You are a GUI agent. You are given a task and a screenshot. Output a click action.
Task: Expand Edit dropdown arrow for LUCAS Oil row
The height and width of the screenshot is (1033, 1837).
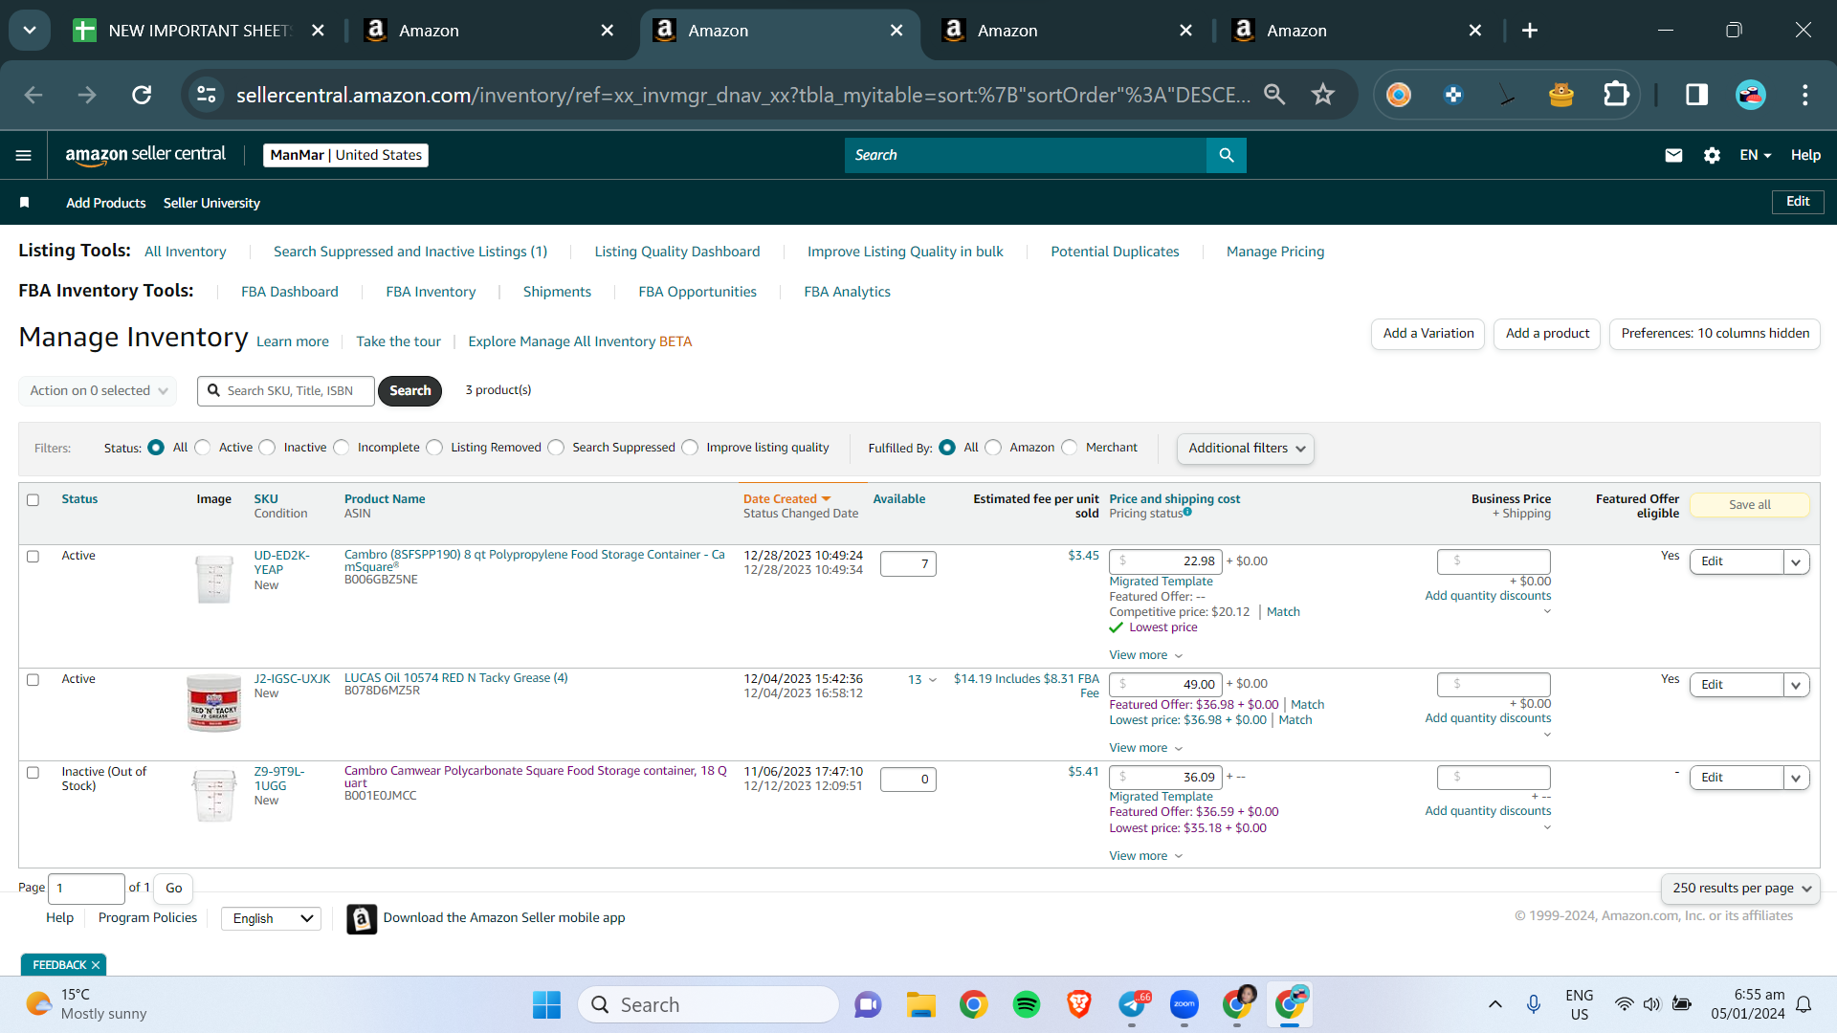tap(1796, 685)
